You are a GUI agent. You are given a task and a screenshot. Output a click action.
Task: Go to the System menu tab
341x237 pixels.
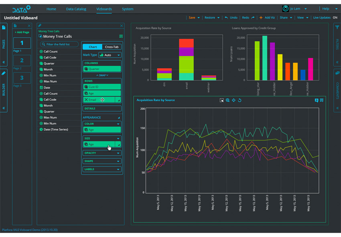click(128, 9)
